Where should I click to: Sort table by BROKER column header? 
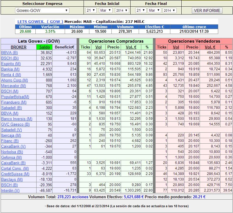[x=19, y=47]
